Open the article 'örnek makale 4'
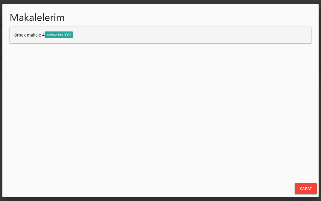This screenshot has height=201, width=321. coord(29,35)
